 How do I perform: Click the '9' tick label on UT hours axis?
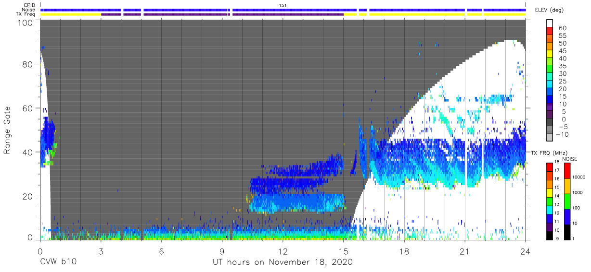click(222, 252)
